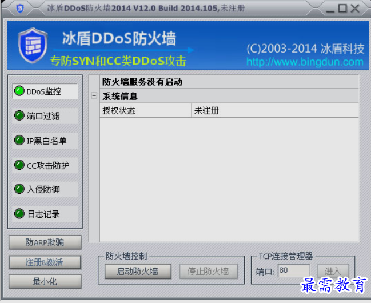Click the 停止防火墙 button

209,272
